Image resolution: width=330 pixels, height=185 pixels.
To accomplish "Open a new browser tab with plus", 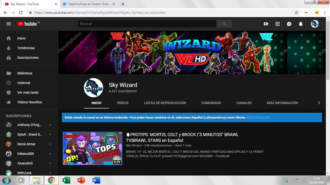I will [x=123, y=4].
